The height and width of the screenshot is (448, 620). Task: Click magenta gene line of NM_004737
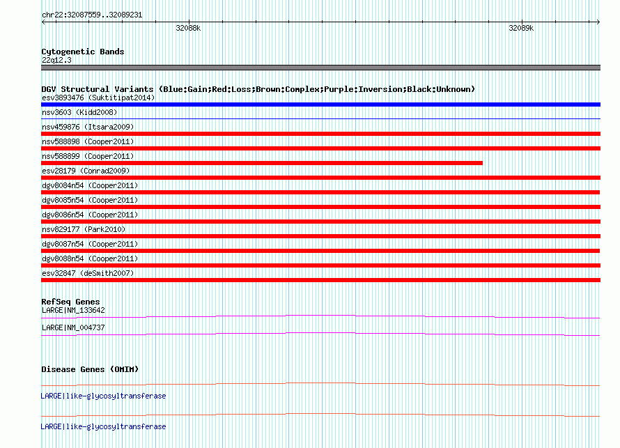(x=320, y=334)
